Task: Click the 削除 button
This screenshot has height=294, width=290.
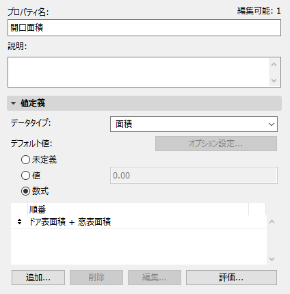Action: tap(96, 278)
